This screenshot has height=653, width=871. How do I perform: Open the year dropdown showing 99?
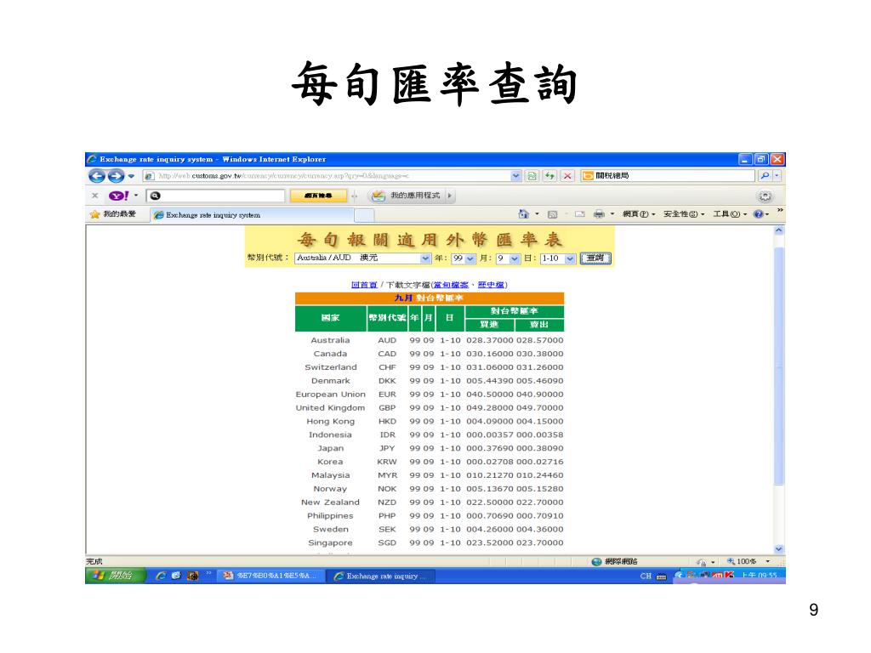(464, 258)
